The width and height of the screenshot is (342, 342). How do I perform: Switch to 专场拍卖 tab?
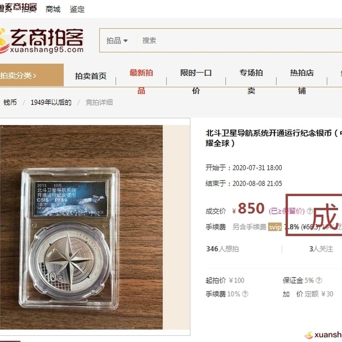pyautogui.click(x=251, y=82)
